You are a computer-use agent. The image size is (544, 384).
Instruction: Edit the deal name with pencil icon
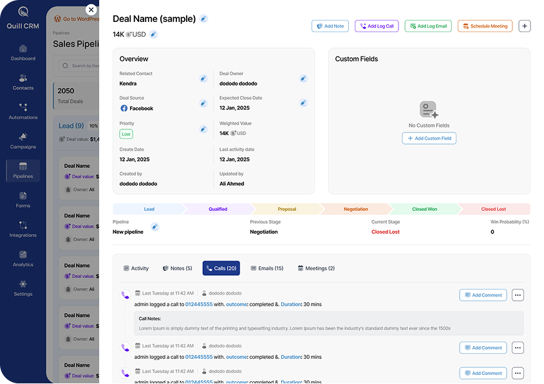tap(203, 19)
